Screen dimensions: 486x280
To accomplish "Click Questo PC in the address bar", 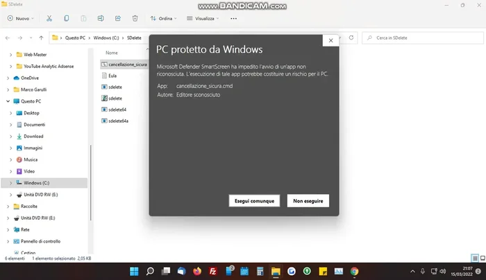I will pos(75,37).
